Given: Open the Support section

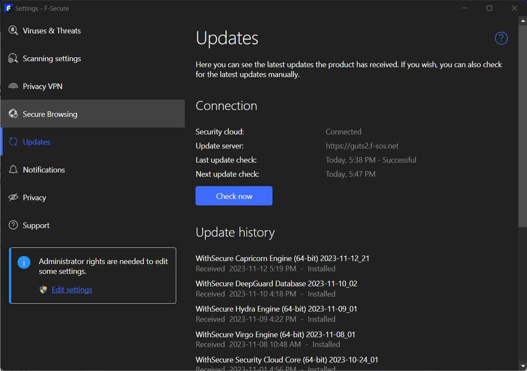Looking at the screenshot, I should coord(92,226).
